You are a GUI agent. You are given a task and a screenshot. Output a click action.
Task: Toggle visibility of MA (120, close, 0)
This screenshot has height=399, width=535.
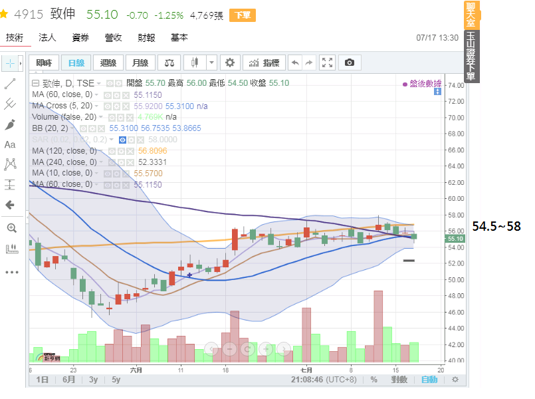[x=112, y=151]
